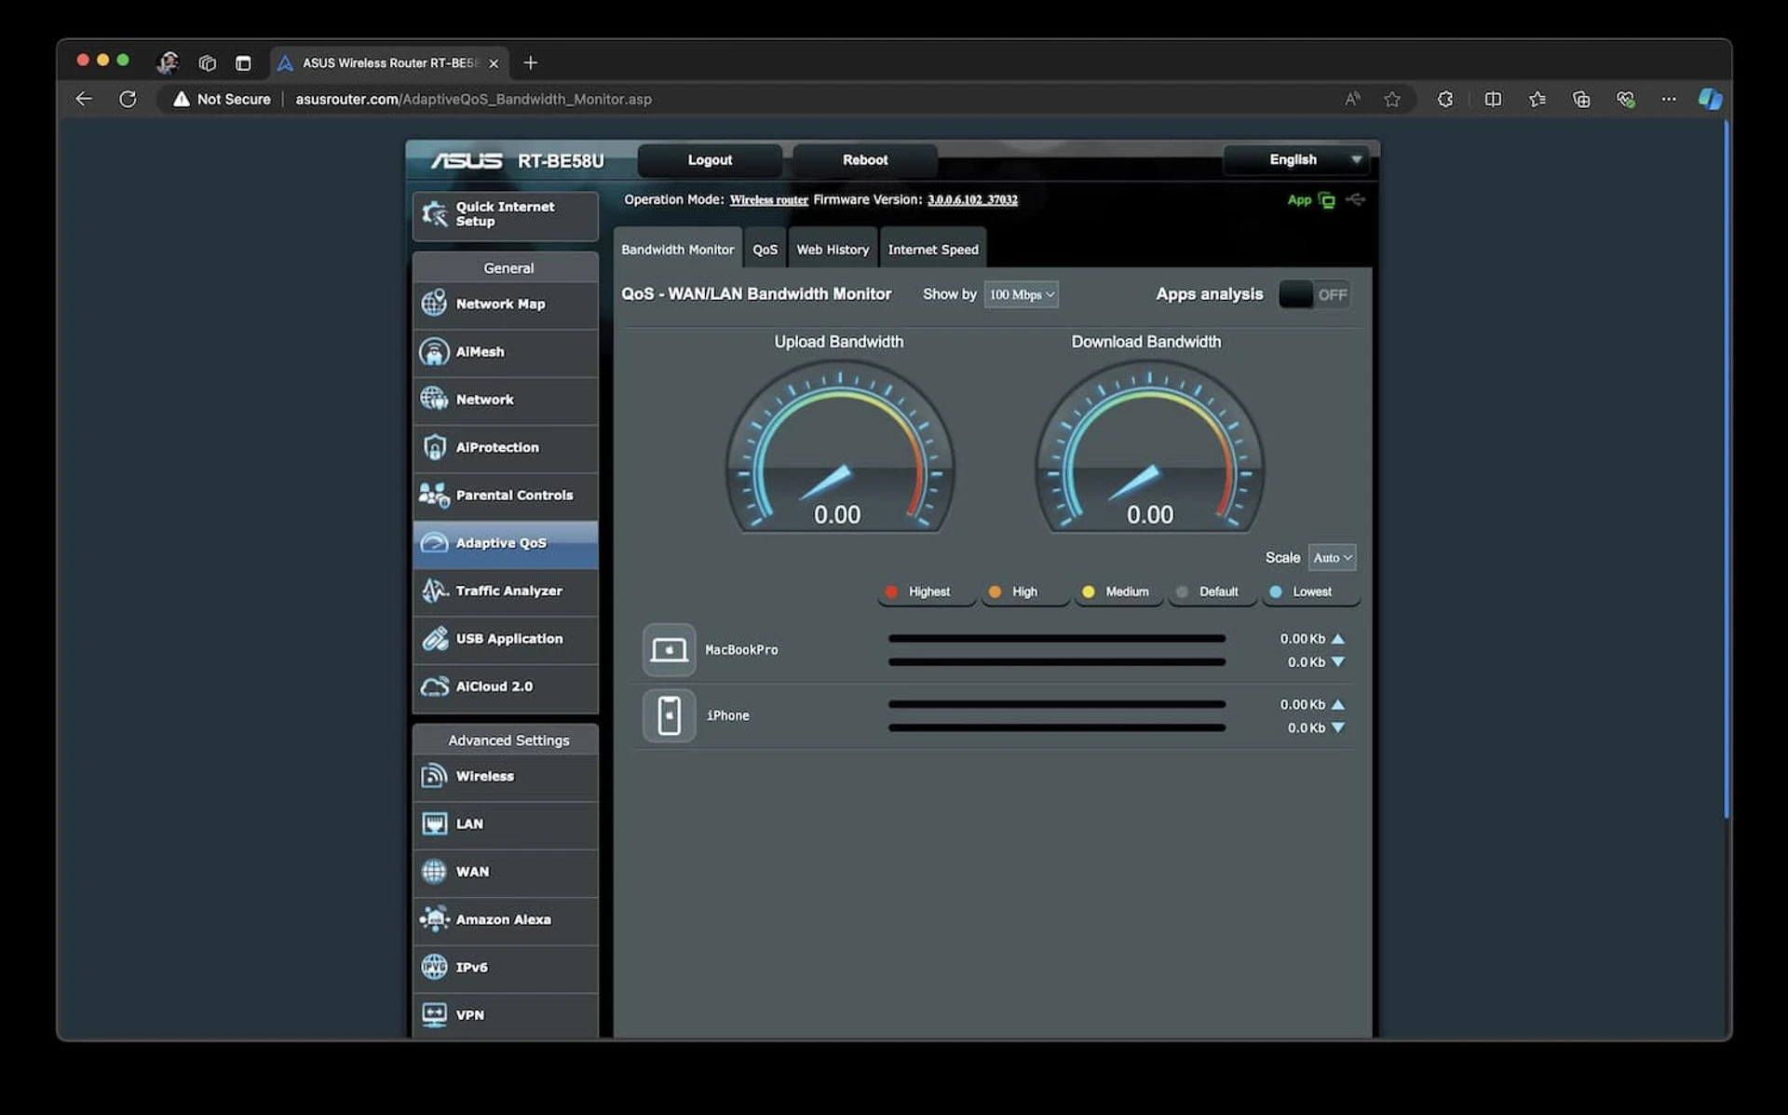Open the Show by 100 Mbps dropdown
1788x1115 pixels.
tap(1022, 294)
